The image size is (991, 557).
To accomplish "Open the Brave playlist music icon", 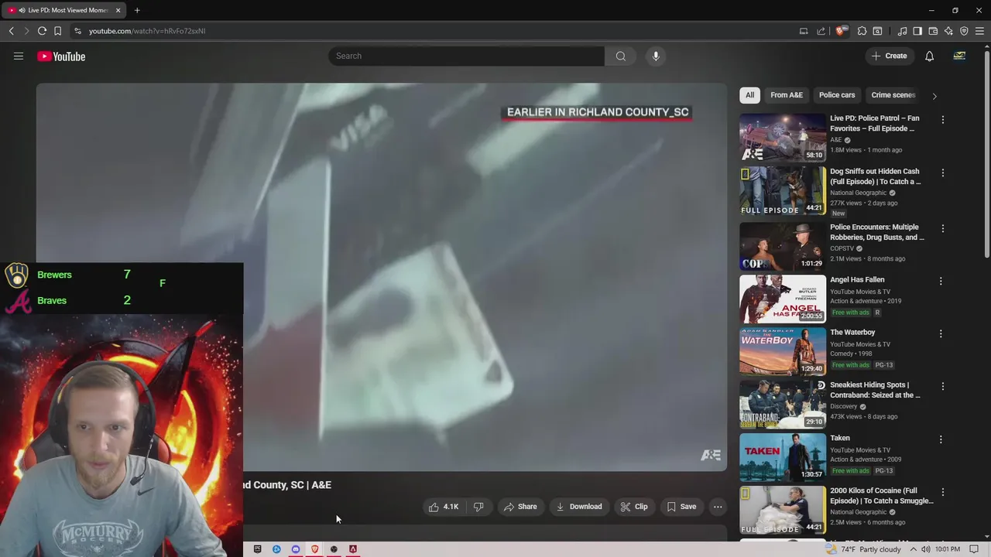I will [902, 31].
